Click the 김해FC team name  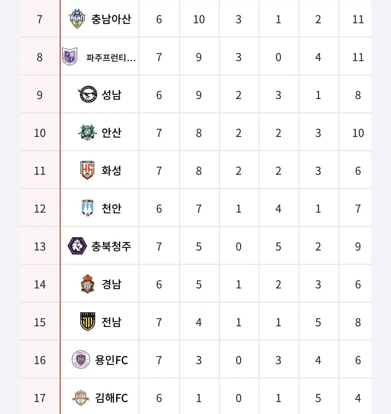point(111,398)
